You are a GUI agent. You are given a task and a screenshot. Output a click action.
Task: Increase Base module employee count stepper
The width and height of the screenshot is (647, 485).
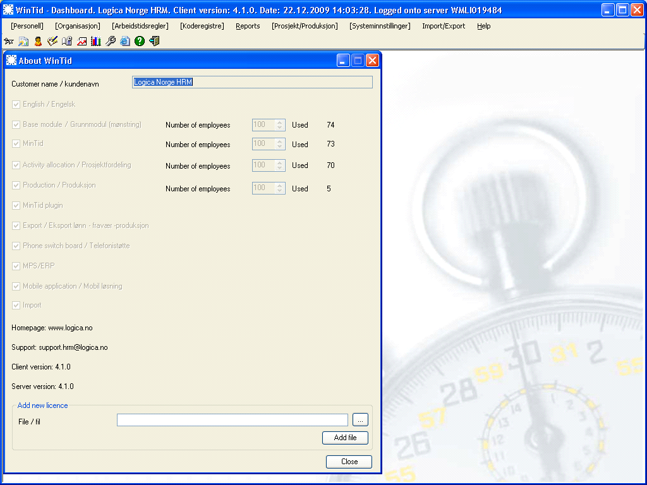(x=280, y=122)
